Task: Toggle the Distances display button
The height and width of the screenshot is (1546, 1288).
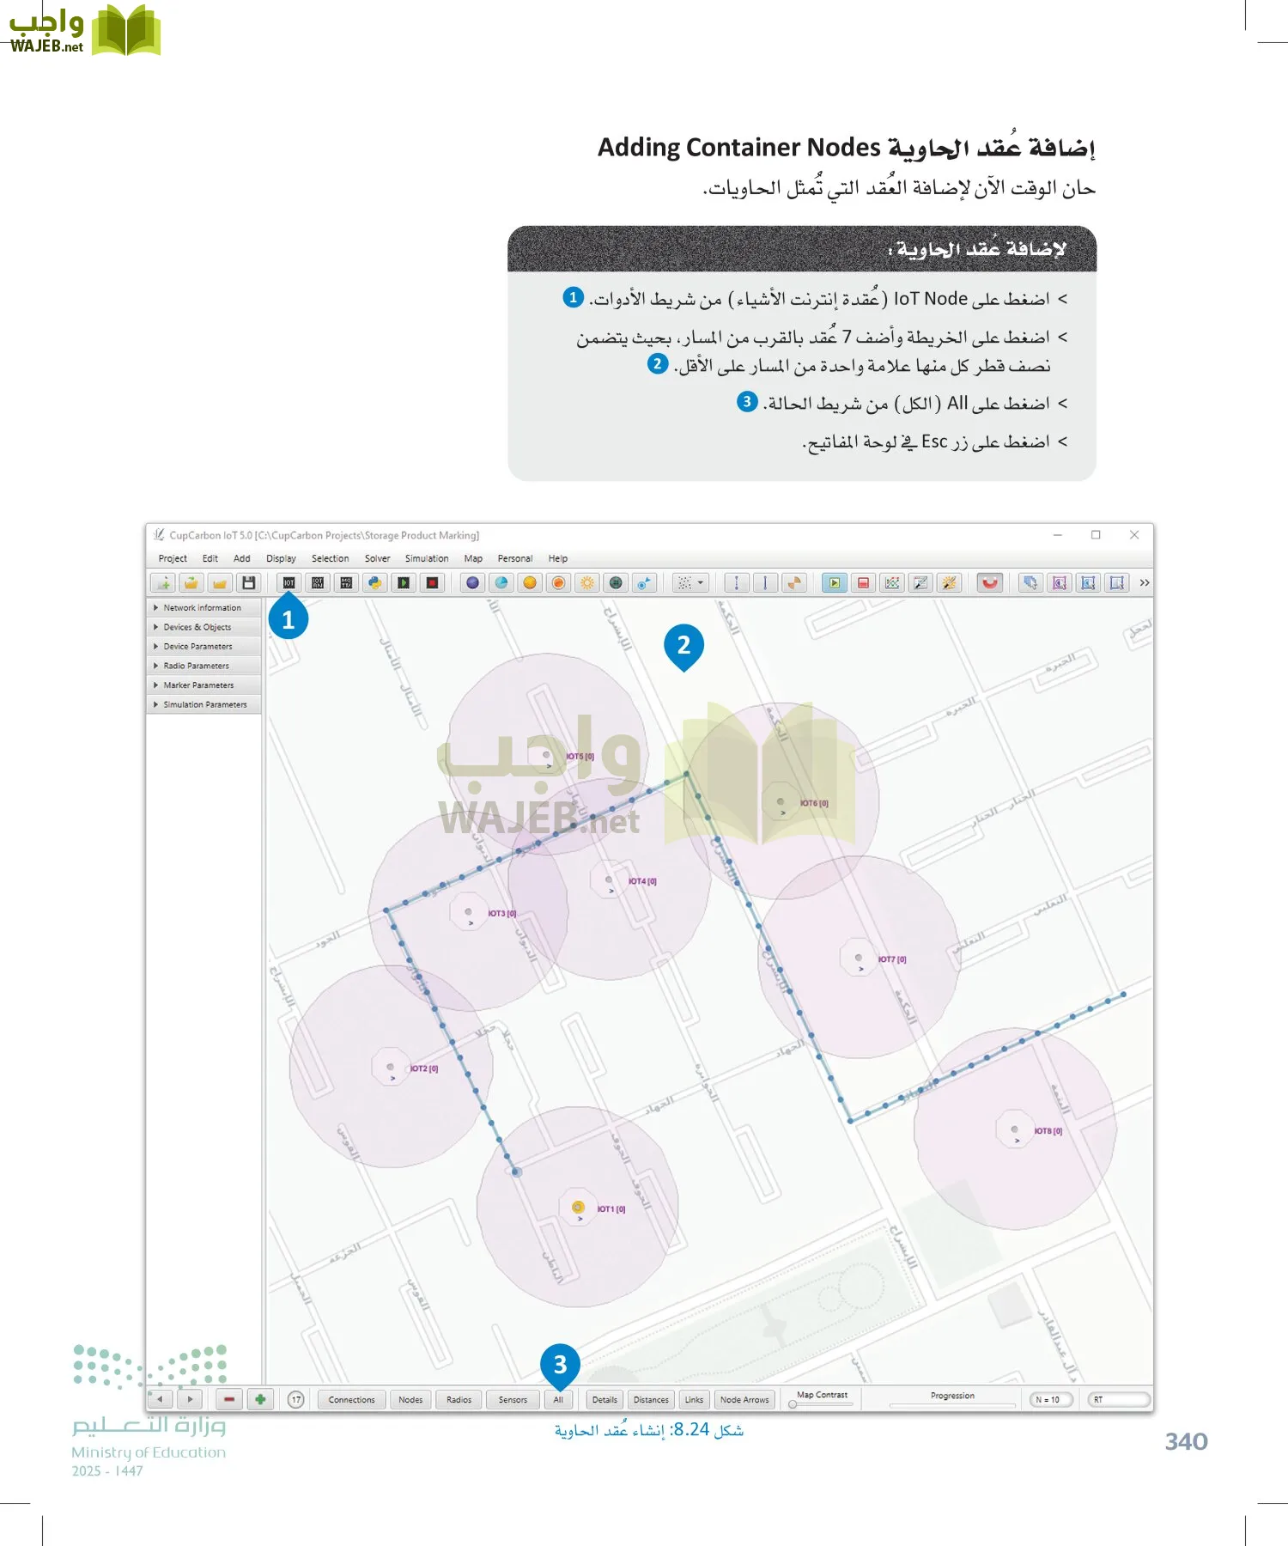Action: pos(651,1400)
